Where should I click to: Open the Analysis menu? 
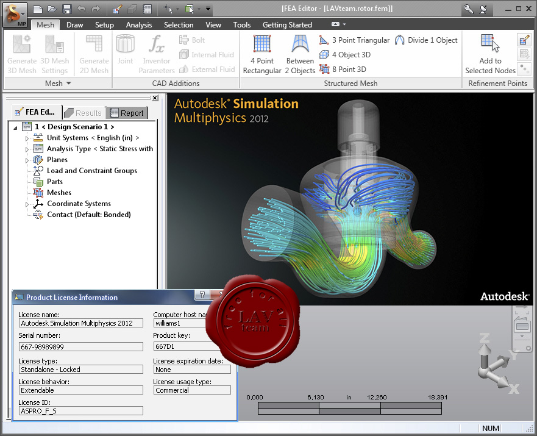click(138, 24)
